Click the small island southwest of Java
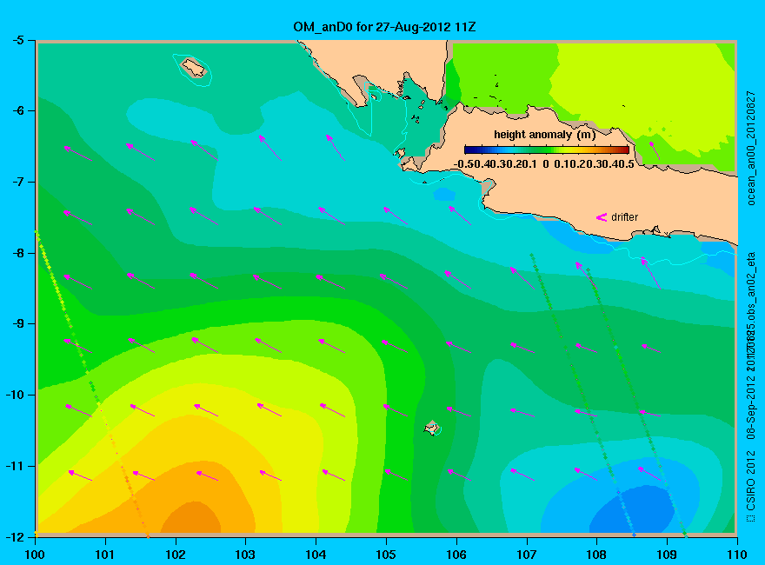765x565 pixels. point(431,428)
